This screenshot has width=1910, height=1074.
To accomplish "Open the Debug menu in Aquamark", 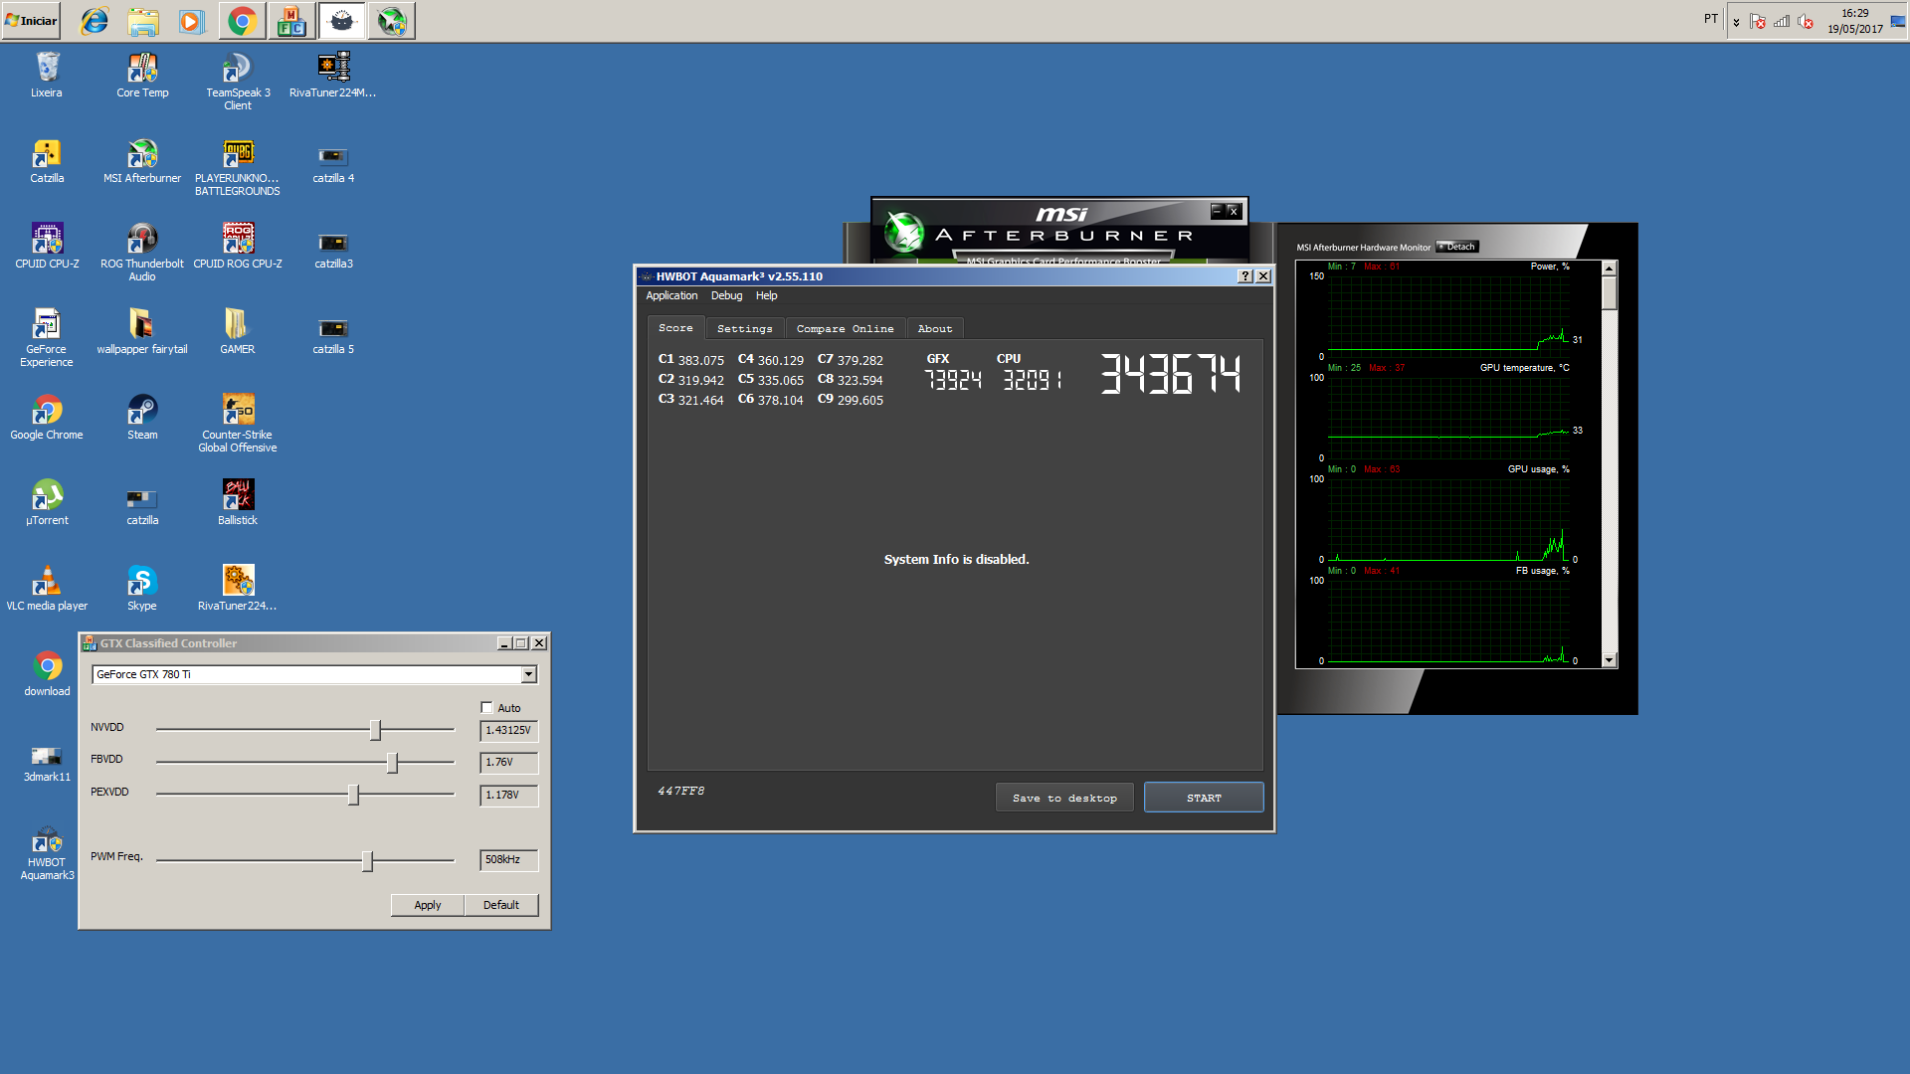I will 726,295.
